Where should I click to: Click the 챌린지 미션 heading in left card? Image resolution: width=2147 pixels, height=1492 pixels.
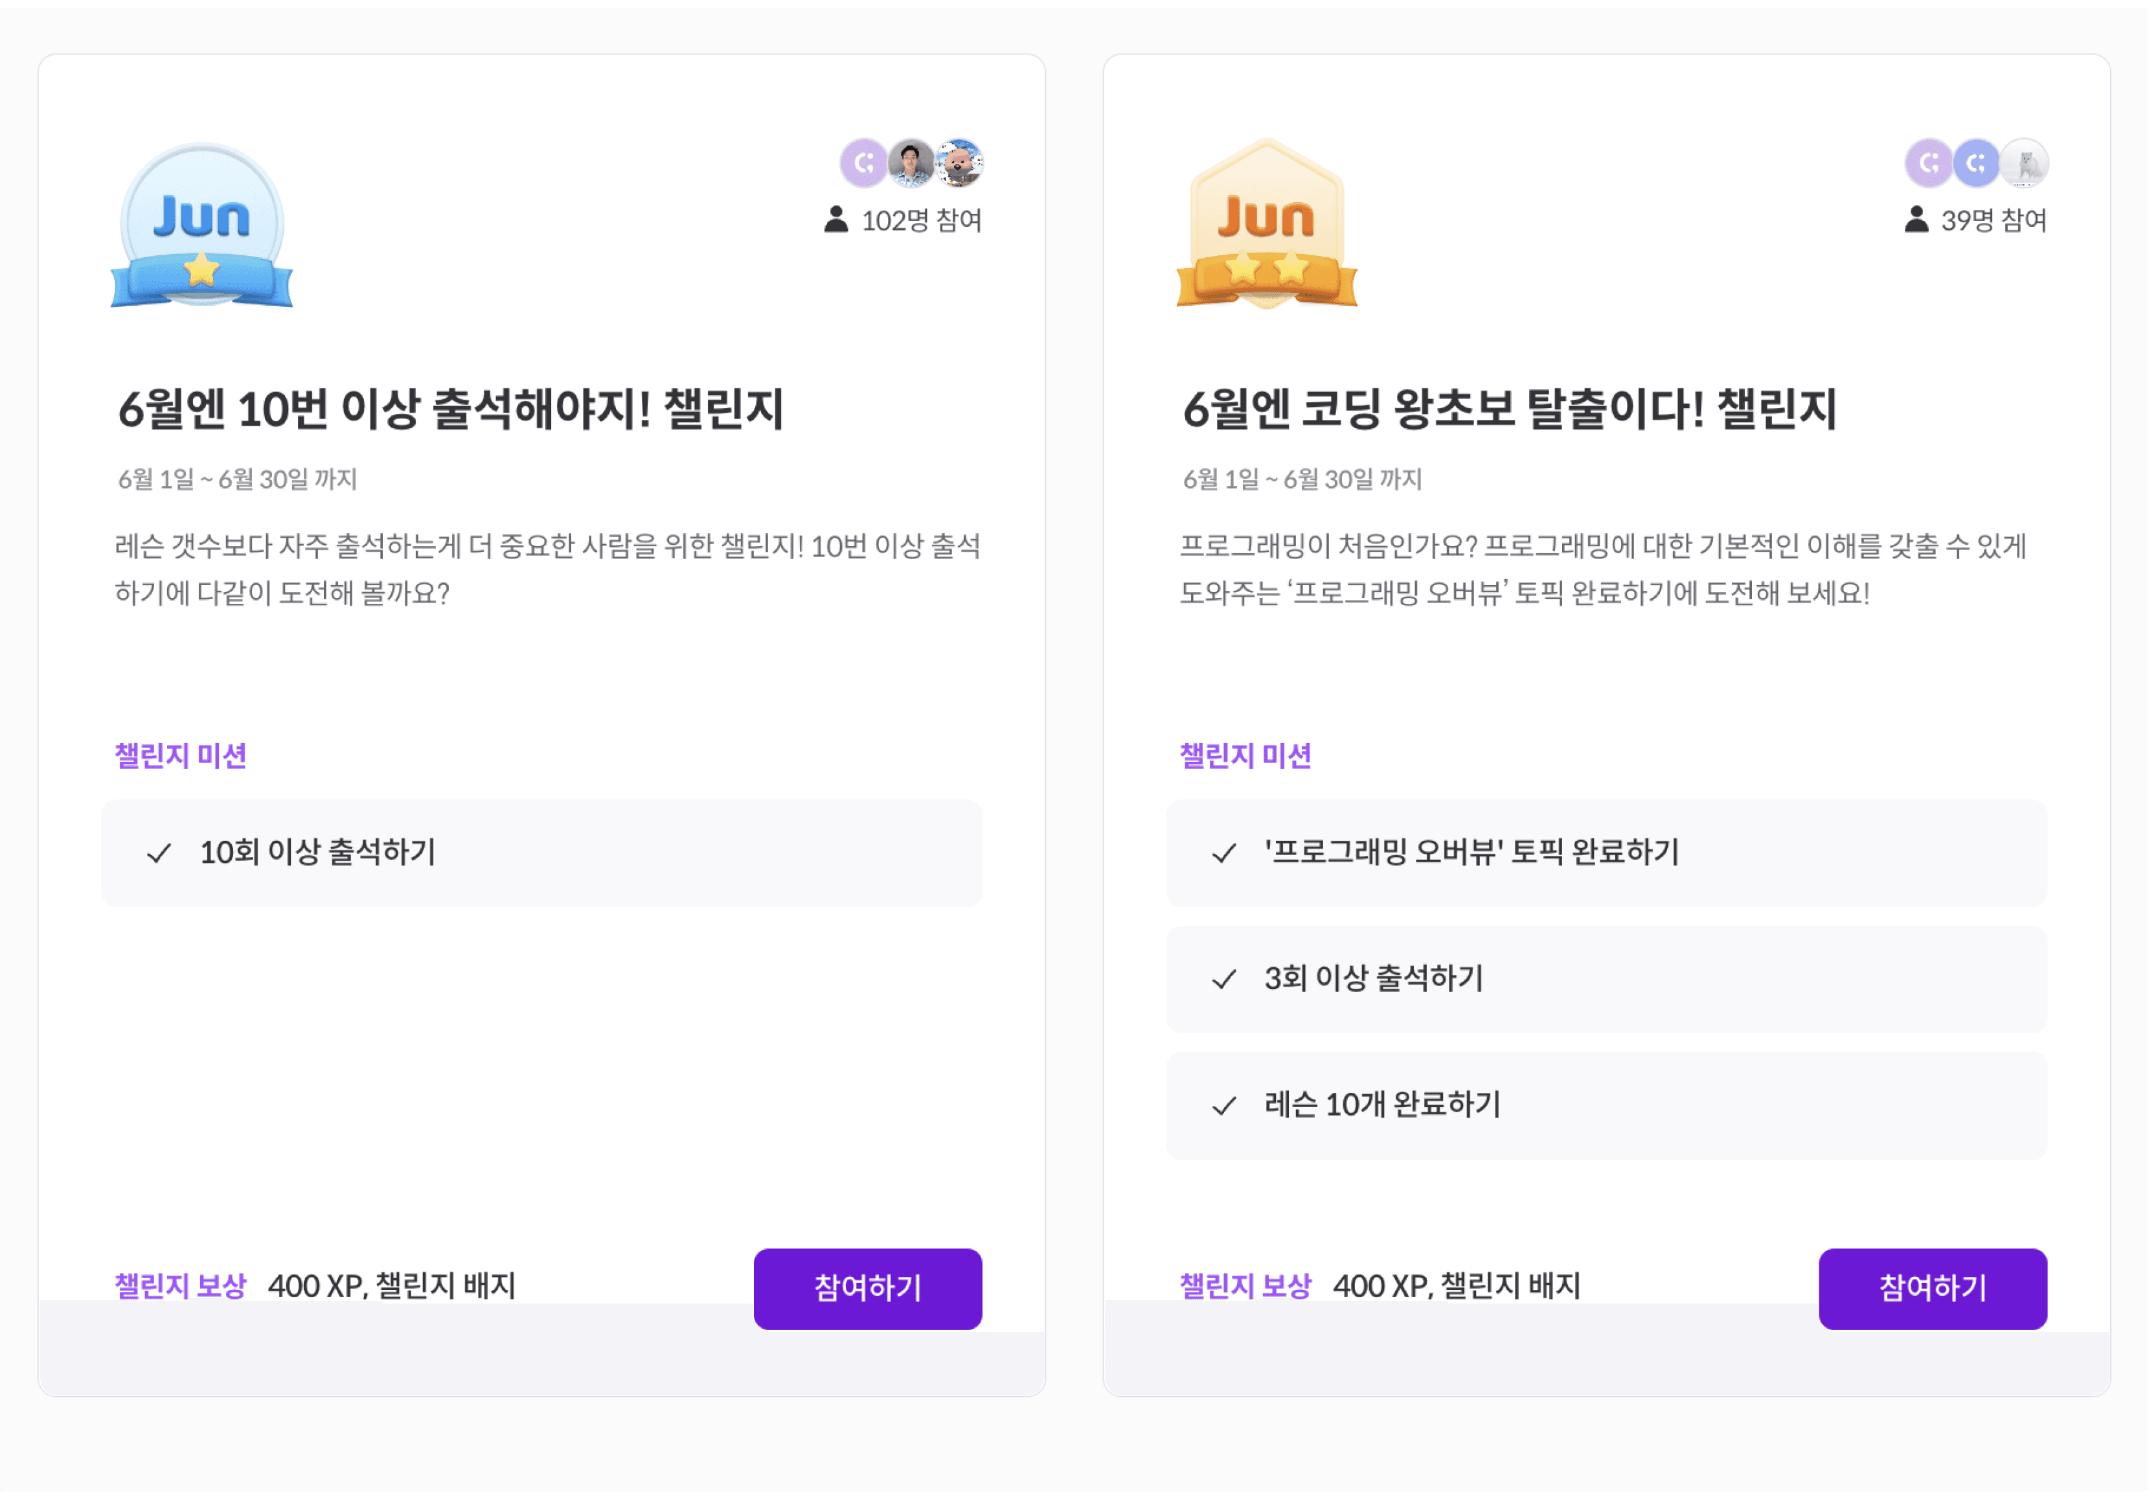click(x=180, y=755)
